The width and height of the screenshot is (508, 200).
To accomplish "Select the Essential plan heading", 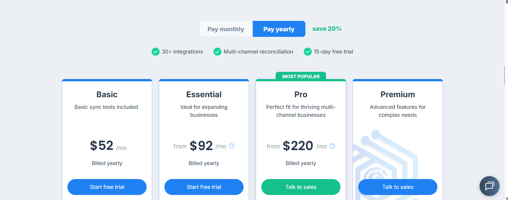I will tap(204, 94).
